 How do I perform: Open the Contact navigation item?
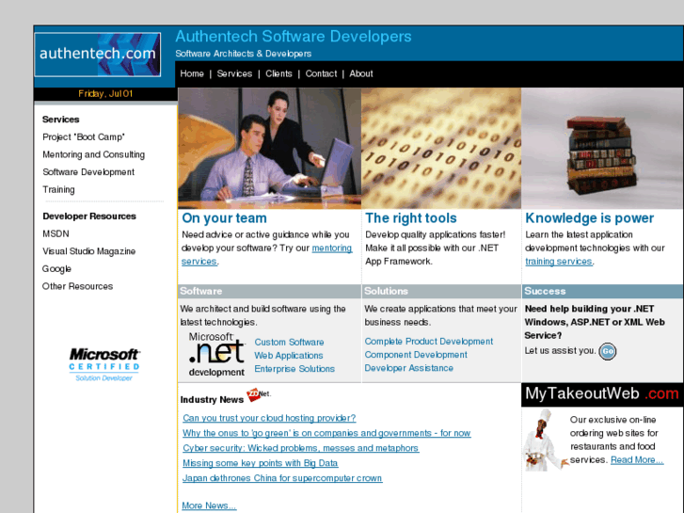(321, 73)
